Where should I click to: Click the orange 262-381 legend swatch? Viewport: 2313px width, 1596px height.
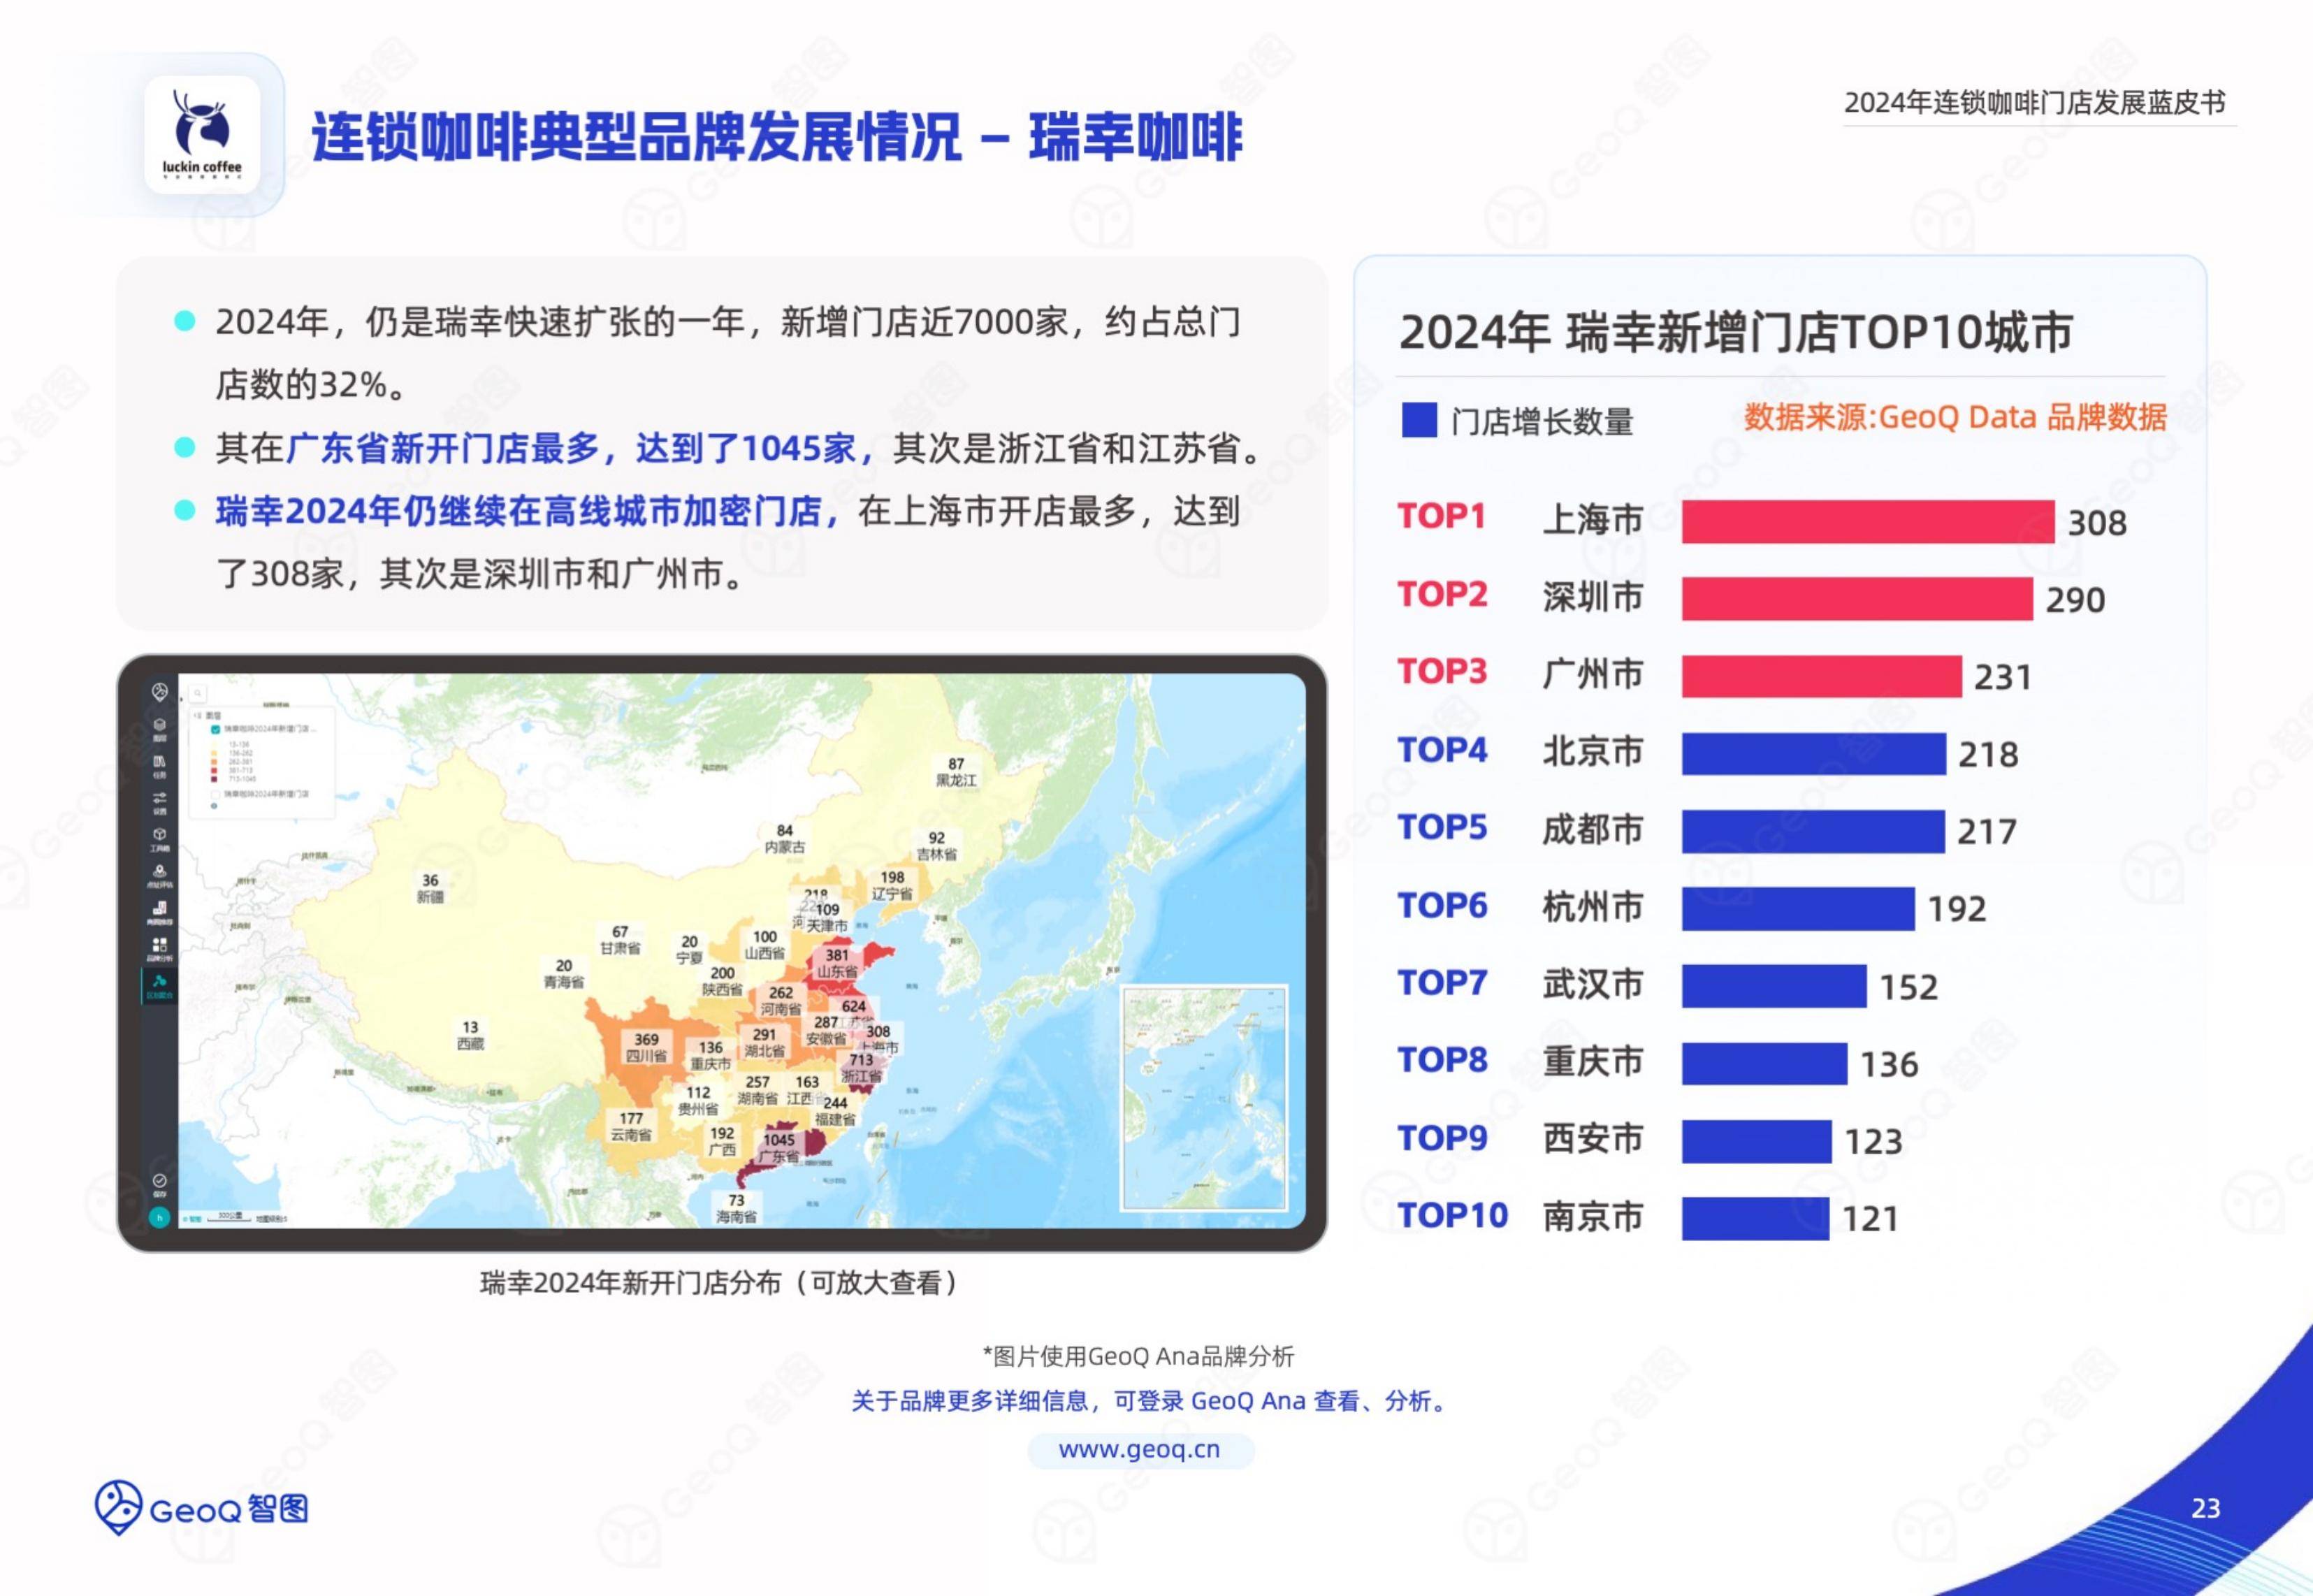click(214, 762)
